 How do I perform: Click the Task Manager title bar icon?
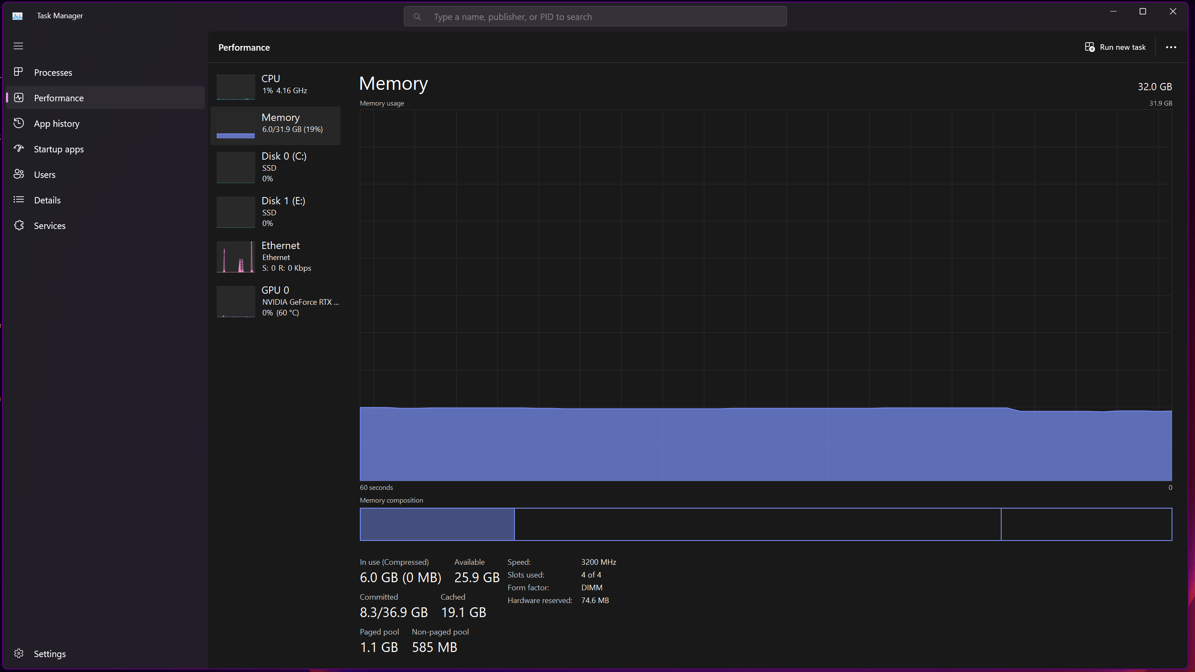pyautogui.click(x=17, y=16)
